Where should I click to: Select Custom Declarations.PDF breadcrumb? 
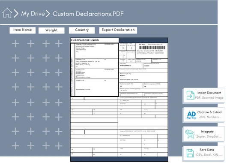pyautogui.click(x=88, y=14)
